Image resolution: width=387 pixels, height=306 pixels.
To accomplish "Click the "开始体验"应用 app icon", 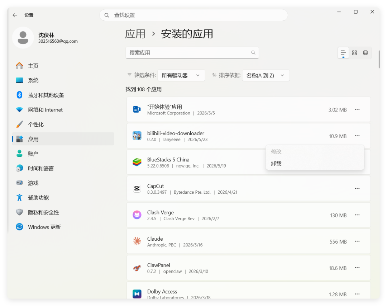I will 137,109.
